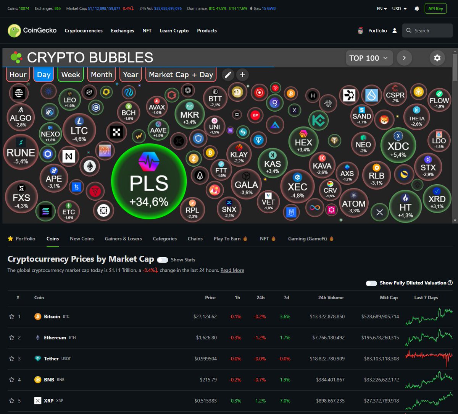
Task: Open the Gainers & Losers tab
Action: (123, 239)
